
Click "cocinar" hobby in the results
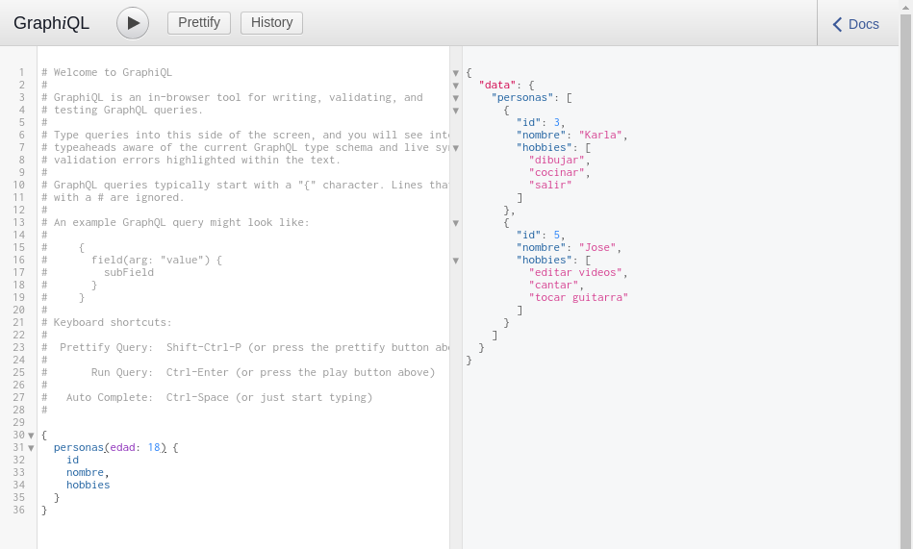pyautogui.click(x=557, y=172)
